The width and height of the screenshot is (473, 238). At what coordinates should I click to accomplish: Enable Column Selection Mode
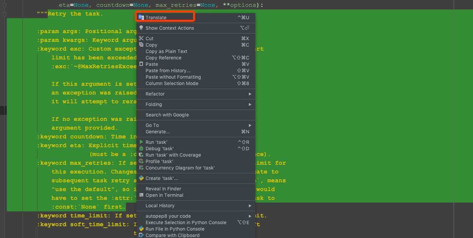click(x=196, y=83)
